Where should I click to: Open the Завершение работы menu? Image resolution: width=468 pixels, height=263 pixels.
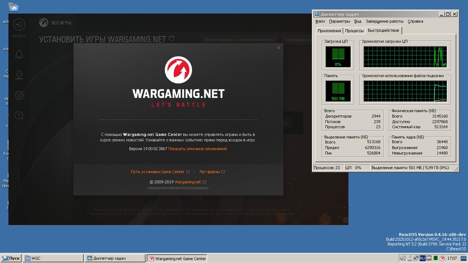click(x=385, y=21)
